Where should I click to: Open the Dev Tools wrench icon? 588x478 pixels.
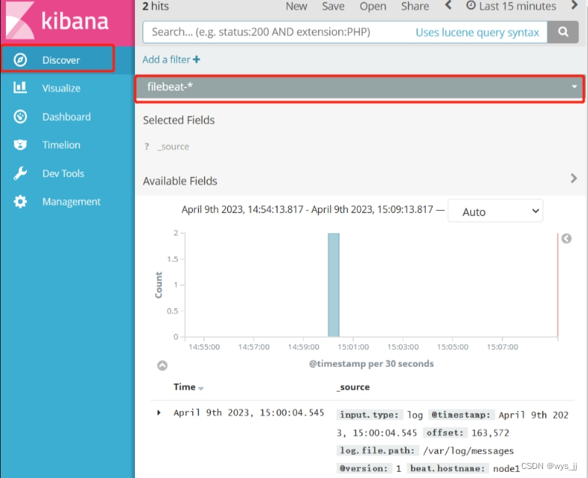(20, 173)
